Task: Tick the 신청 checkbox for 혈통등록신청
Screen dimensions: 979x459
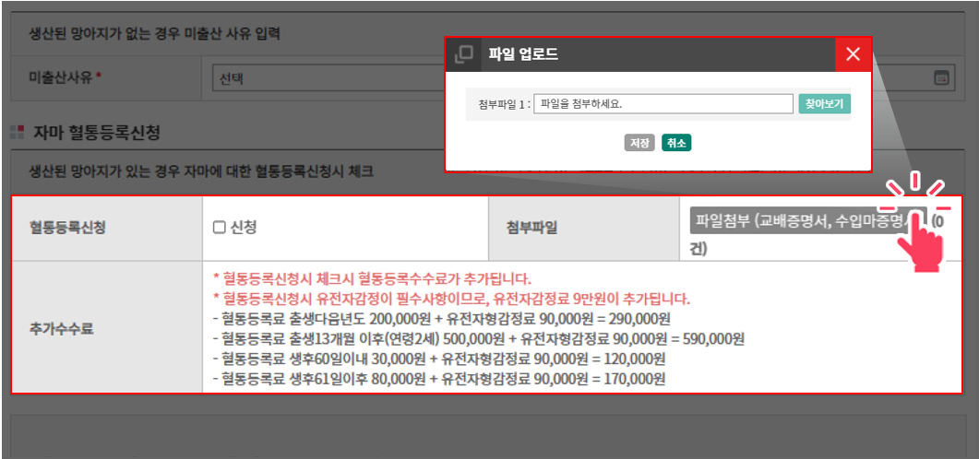Action: [220, 227]
